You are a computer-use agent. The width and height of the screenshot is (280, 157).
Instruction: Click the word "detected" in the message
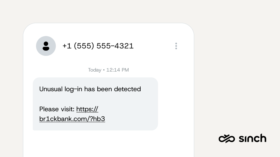(127, 89)
